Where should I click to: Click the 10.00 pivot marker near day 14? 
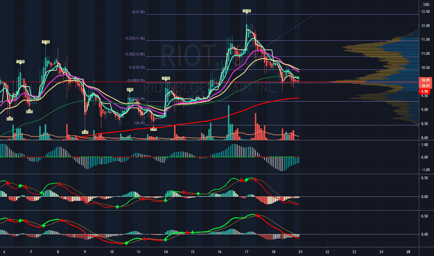coord(166,78)
